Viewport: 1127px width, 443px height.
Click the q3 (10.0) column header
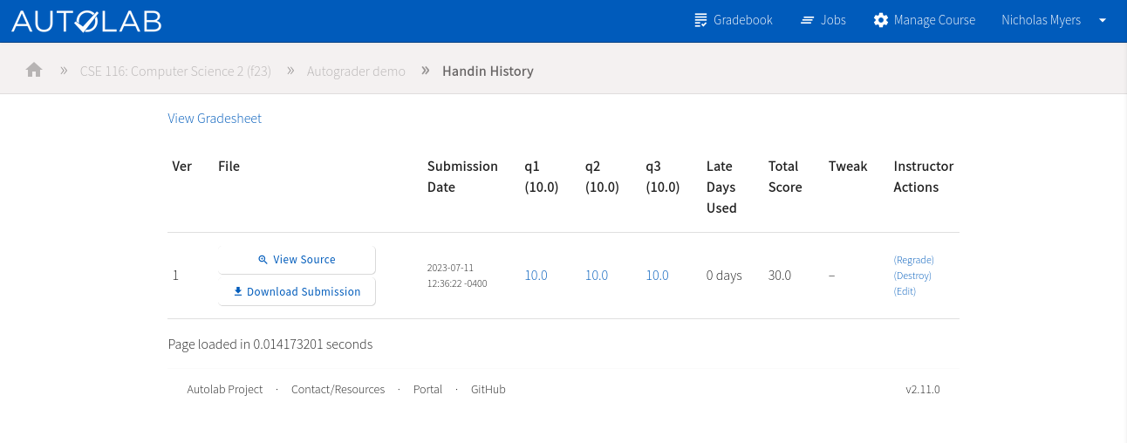663,176
